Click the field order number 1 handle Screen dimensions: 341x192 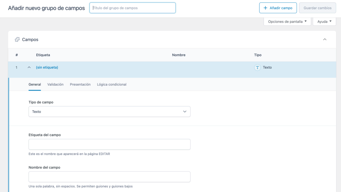tap(16, 67)
